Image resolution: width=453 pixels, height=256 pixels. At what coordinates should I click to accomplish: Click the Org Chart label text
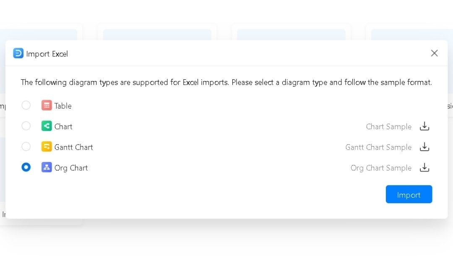(x=71, y=167)
